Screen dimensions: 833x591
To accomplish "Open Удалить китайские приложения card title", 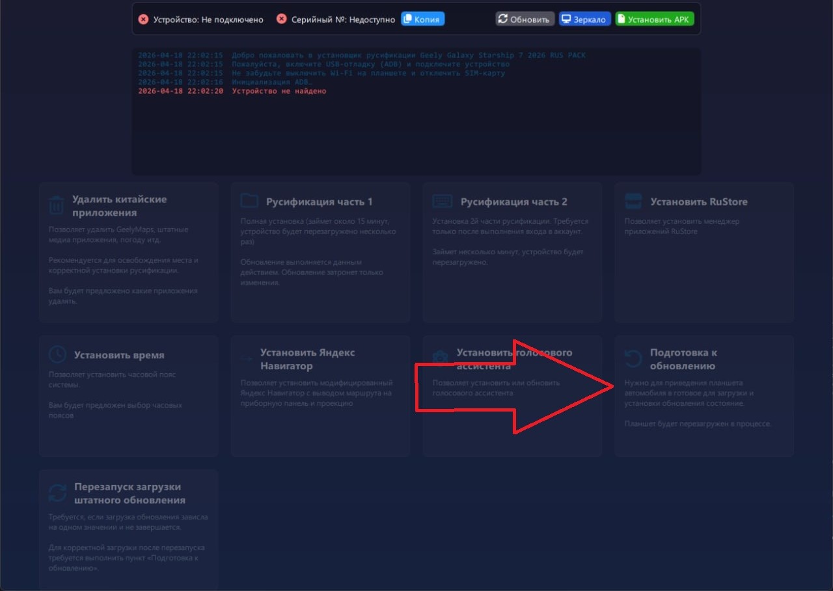I will click(120, 205).
